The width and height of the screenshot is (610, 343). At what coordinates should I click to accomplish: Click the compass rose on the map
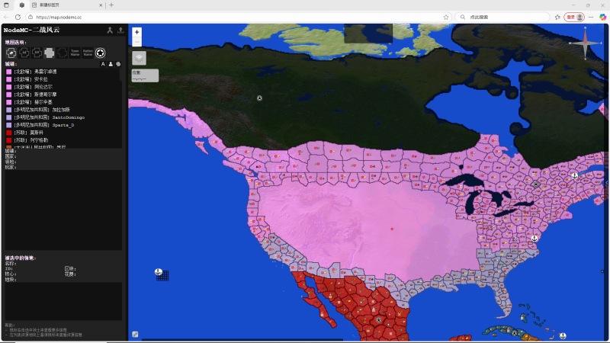point(586,43)
